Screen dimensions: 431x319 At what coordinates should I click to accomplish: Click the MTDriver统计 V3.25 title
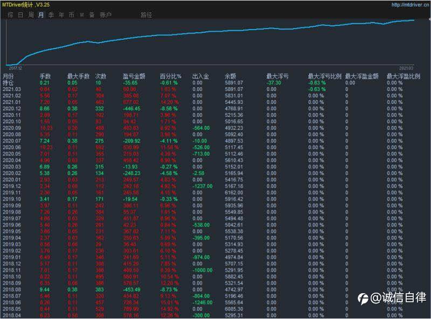26,5
